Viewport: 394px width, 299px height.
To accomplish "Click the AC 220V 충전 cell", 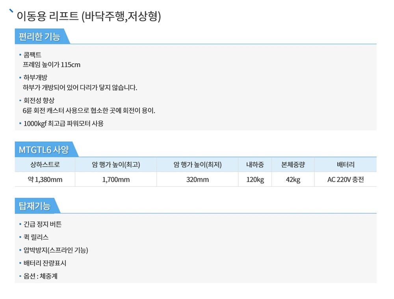I will 346,180.
